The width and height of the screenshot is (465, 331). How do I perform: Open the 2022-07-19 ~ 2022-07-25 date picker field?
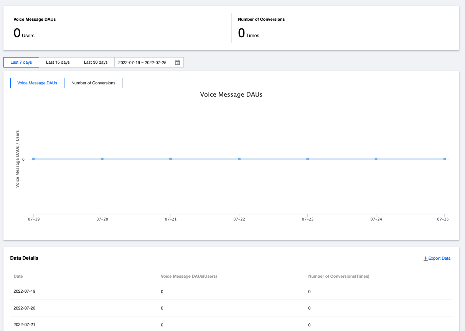coord(149,63)
